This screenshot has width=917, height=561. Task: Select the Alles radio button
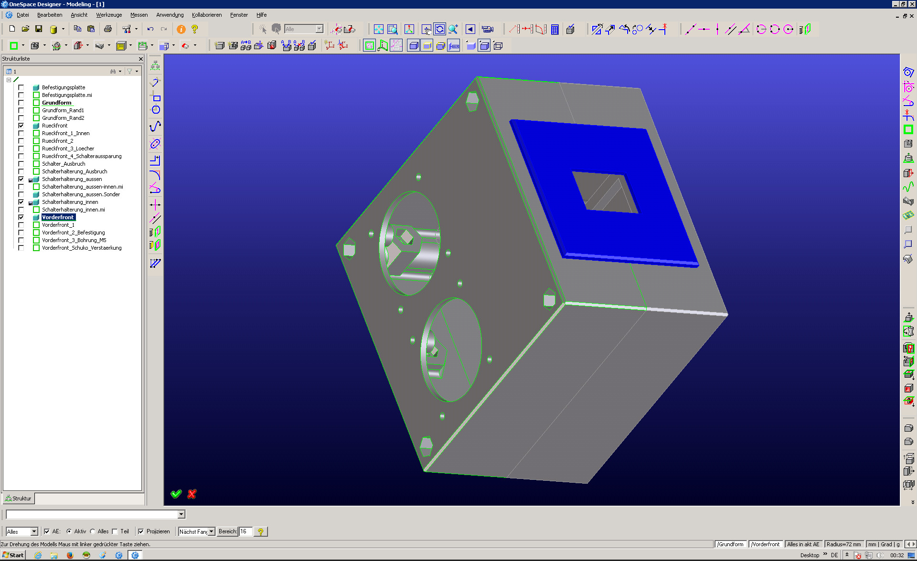tap(93, 531)
